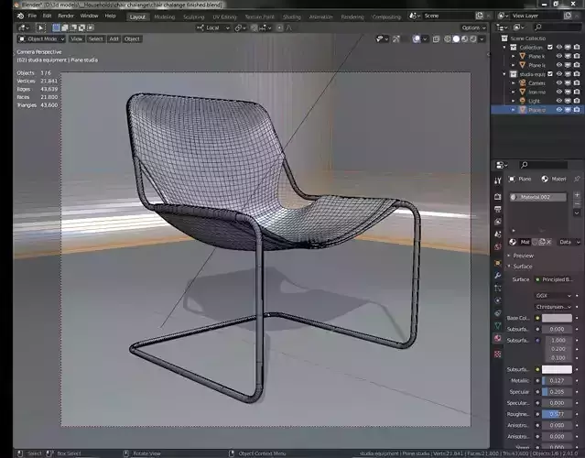Image resolution: width=585 pixels, height=458 pixels.
Task: Hide the Light object with eye icon
Action: [558, 101]
